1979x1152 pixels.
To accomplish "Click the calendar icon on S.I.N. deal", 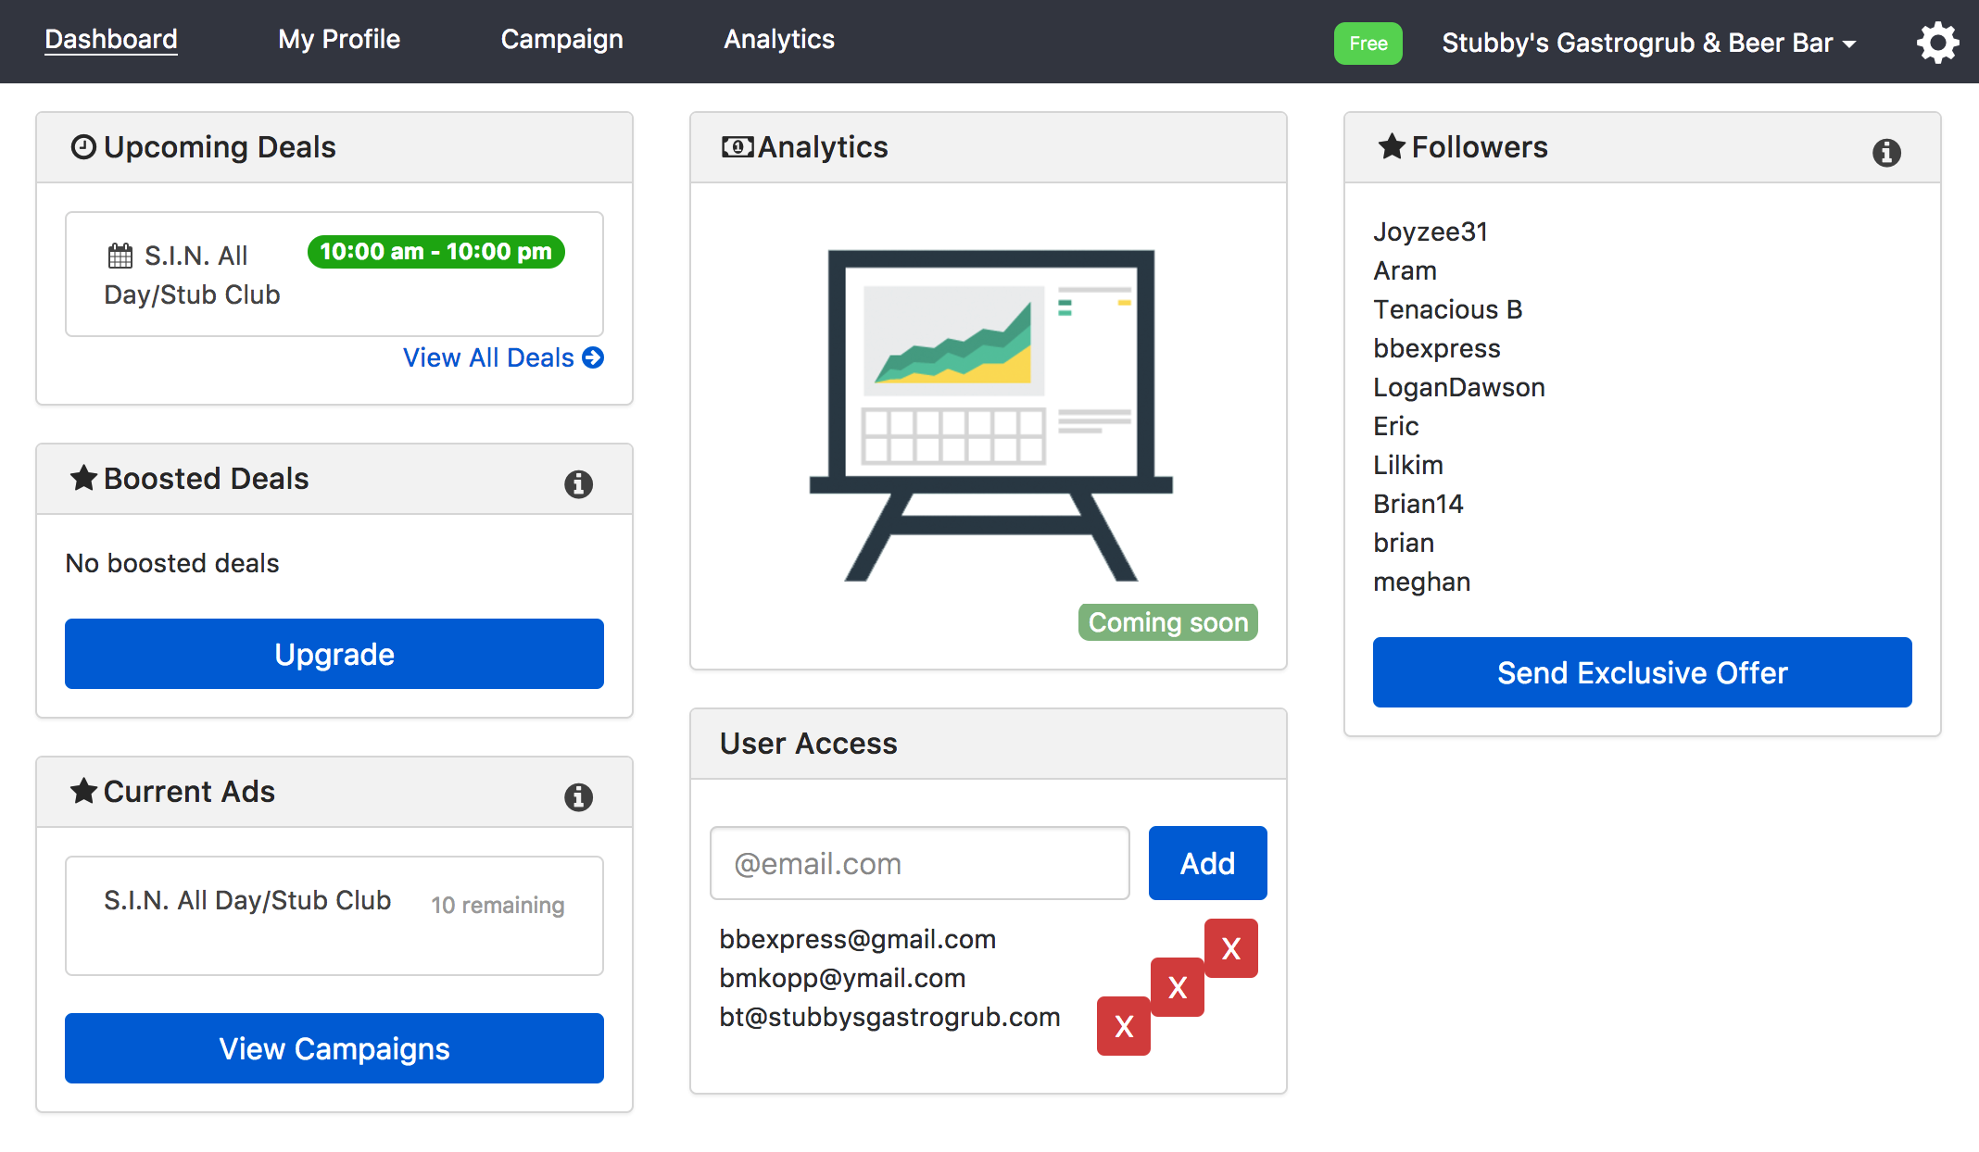I will pos(120,256).
